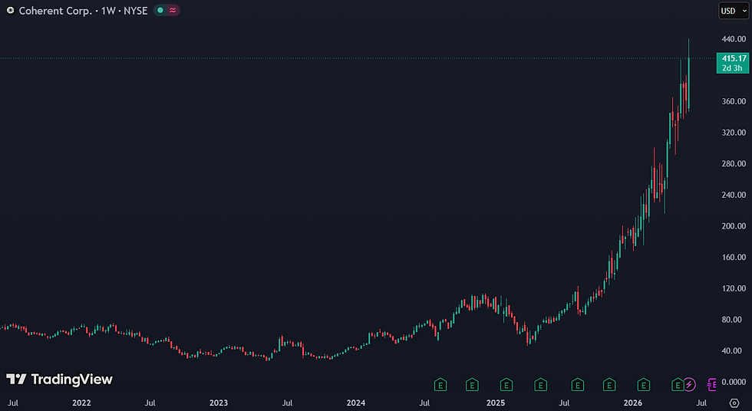Click the purple lightning bolt event icon
This screenshot has height=411, width=752.
(689, 385)
